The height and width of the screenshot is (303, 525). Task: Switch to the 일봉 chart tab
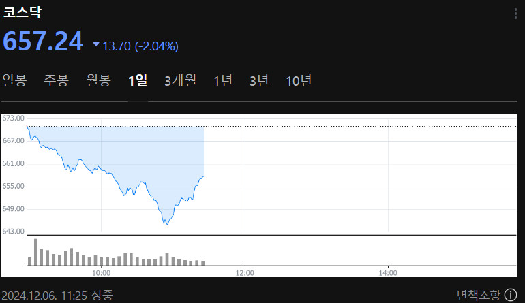point(14,81)
